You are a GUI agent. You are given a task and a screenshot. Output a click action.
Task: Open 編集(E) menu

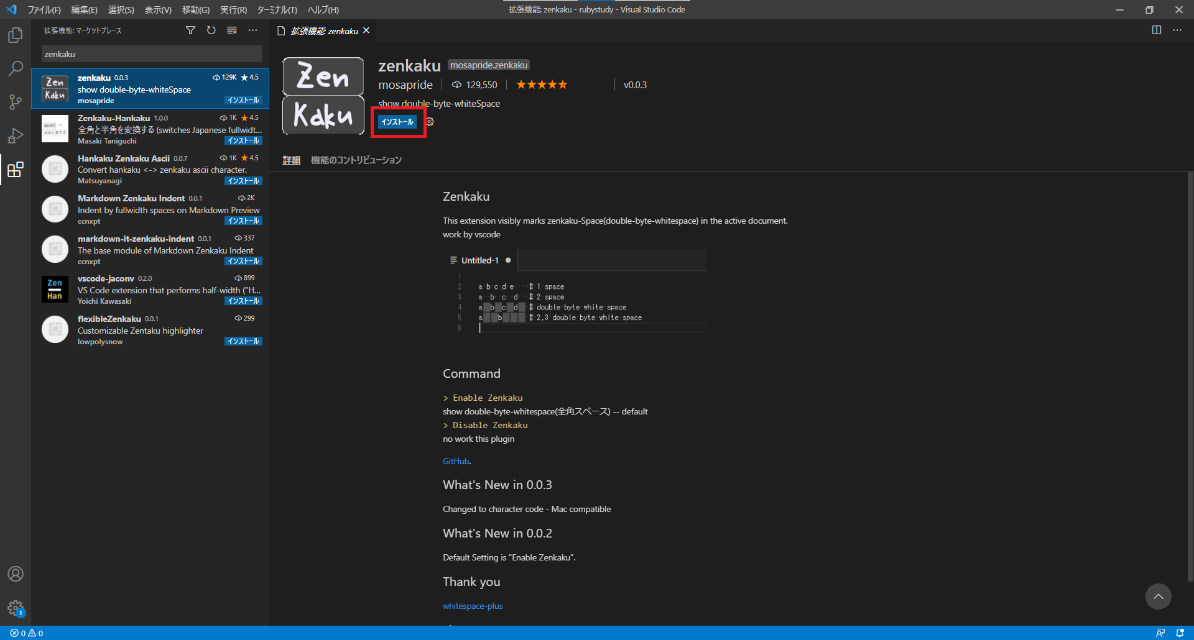84,9
